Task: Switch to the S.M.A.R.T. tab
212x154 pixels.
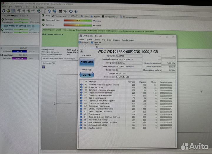Action: [x=73, y=16]
